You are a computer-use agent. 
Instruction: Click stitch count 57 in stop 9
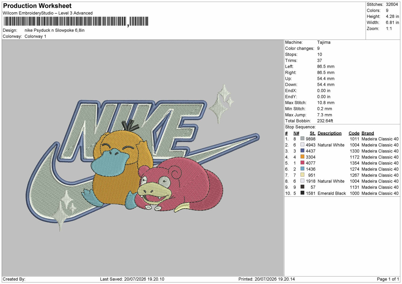tap(313, 187)
